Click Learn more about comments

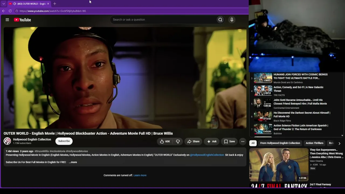point(140,175)
